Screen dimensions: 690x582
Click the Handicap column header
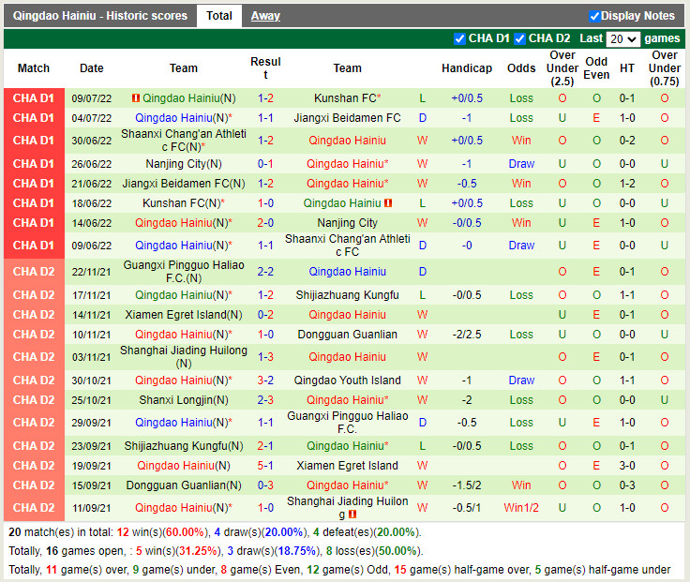pyautogui.click(x=466, y=68)
